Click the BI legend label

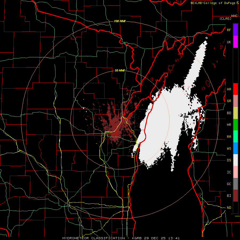coord(229,196)
